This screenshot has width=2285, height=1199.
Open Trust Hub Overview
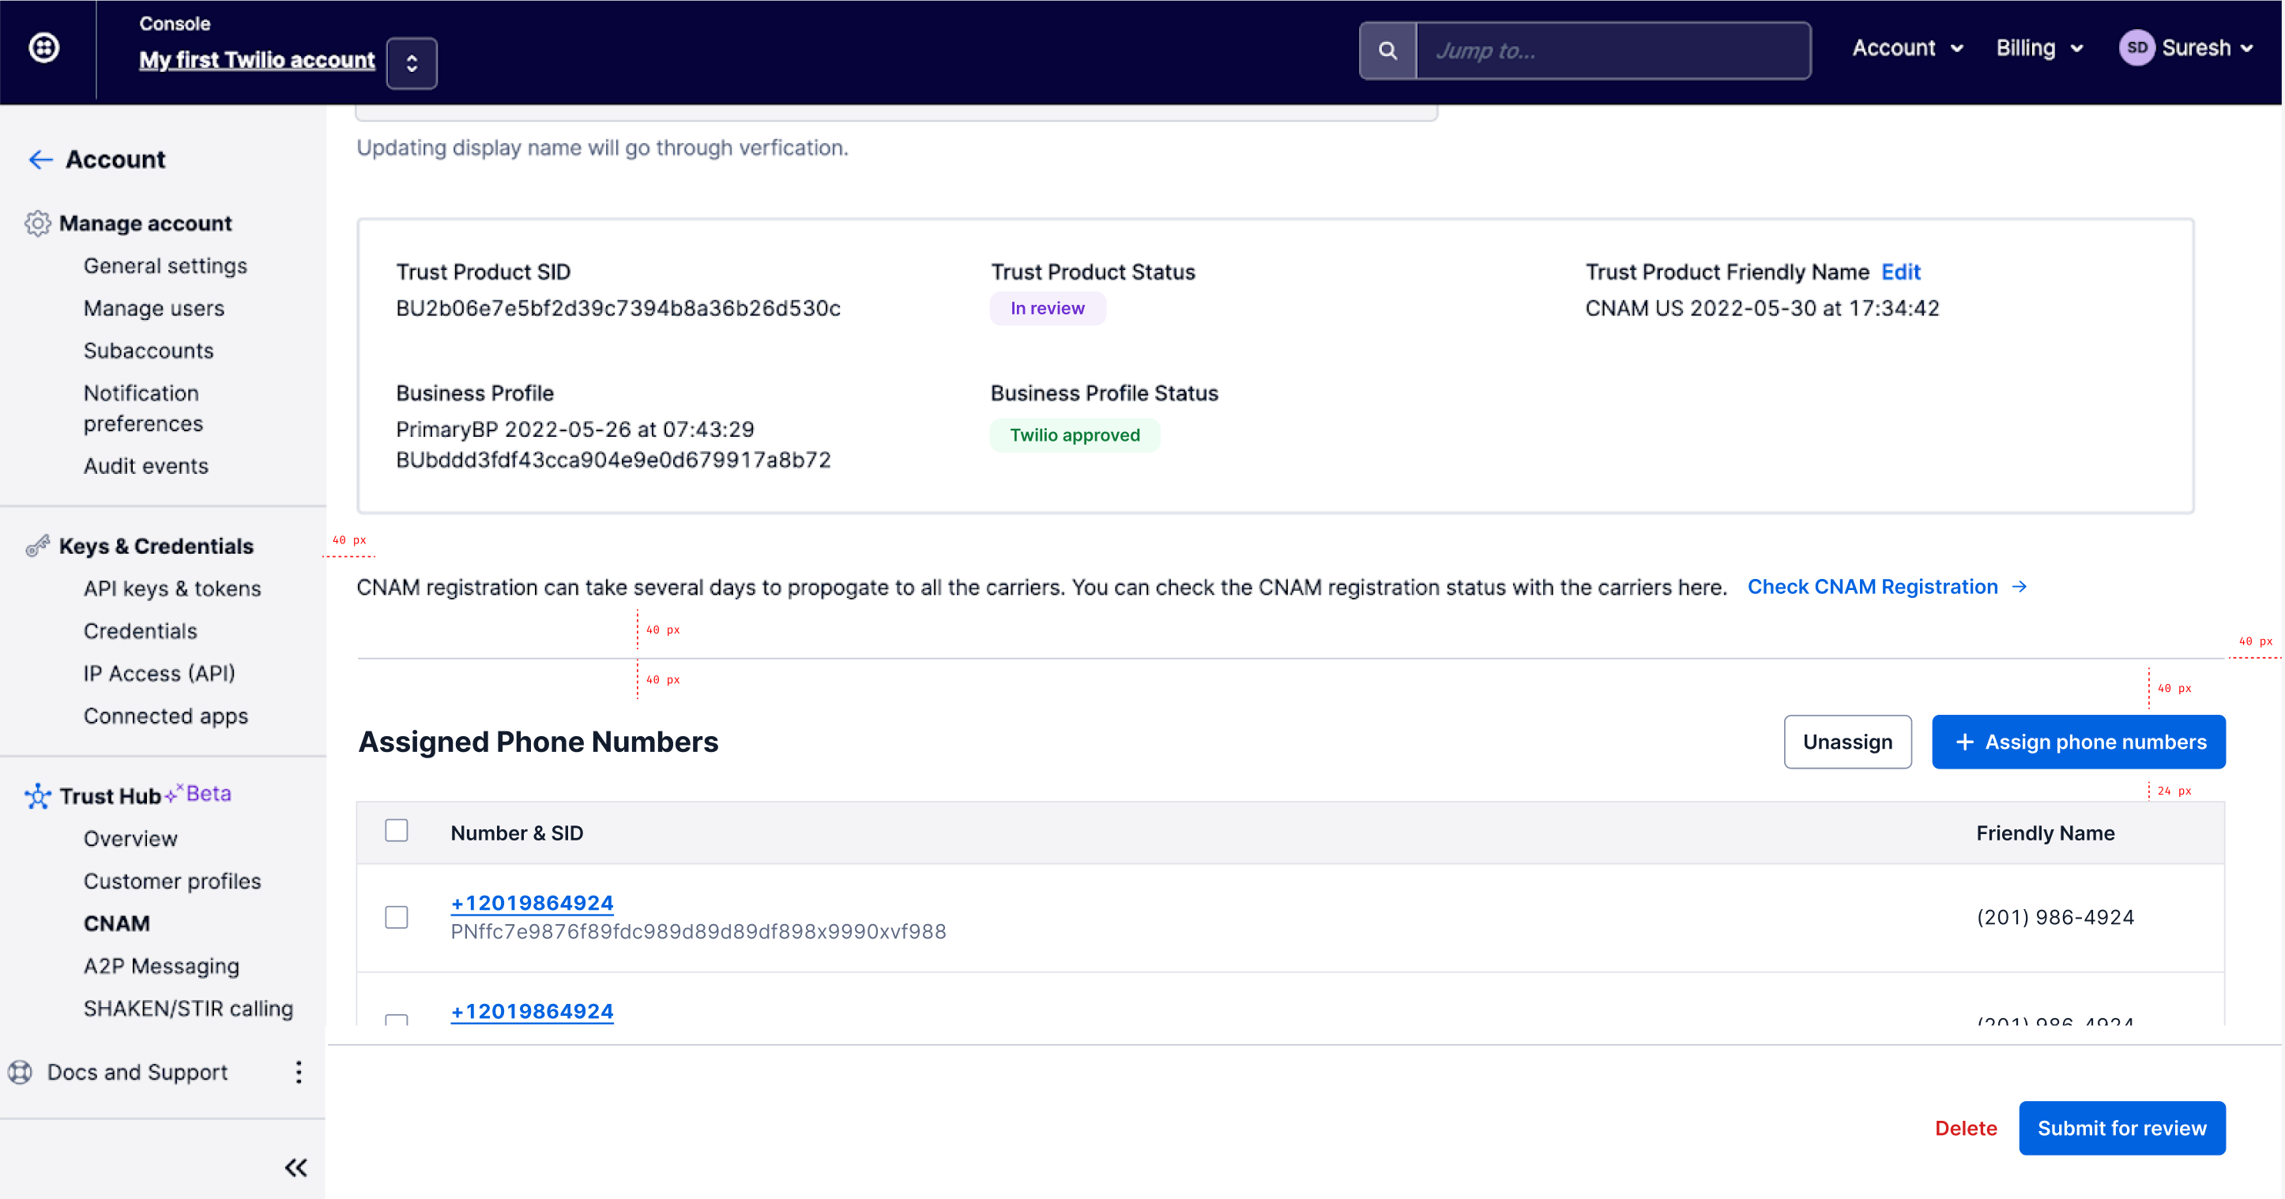click(130, 839)
